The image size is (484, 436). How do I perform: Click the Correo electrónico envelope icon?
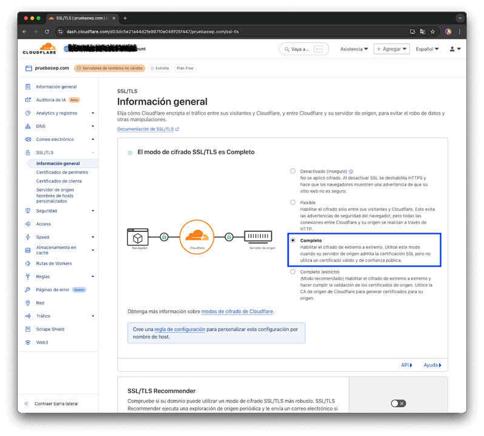click(x=28, y=139)
